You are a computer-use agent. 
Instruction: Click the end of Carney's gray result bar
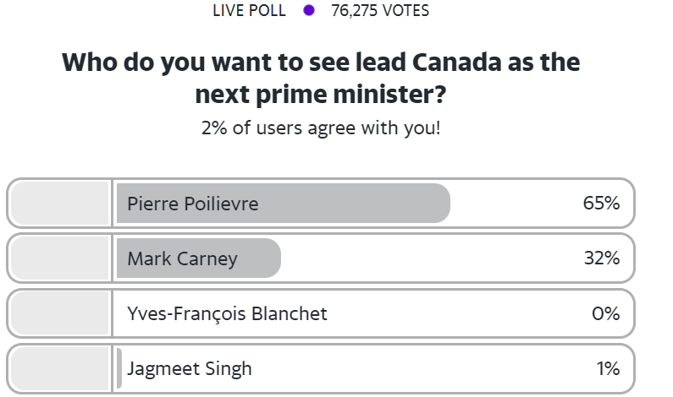pyautogui.click(x=273, y=258)
